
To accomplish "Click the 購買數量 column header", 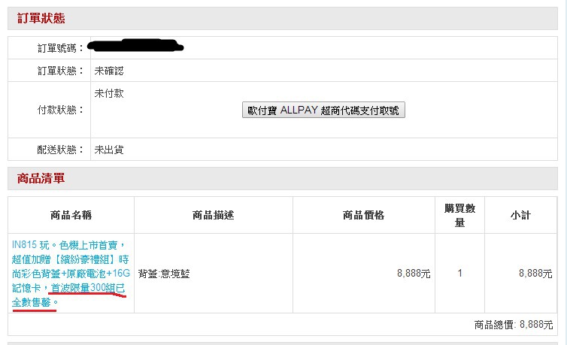I will (459, 215).
